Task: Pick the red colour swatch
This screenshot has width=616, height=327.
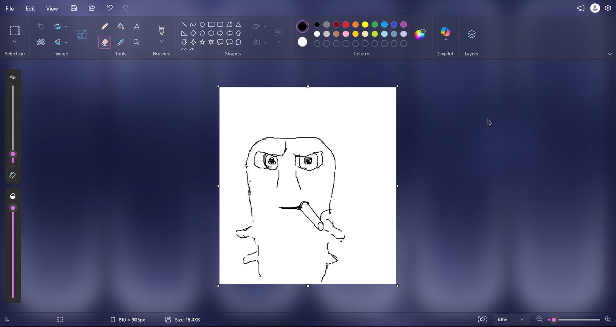Action: coord(346,24)
